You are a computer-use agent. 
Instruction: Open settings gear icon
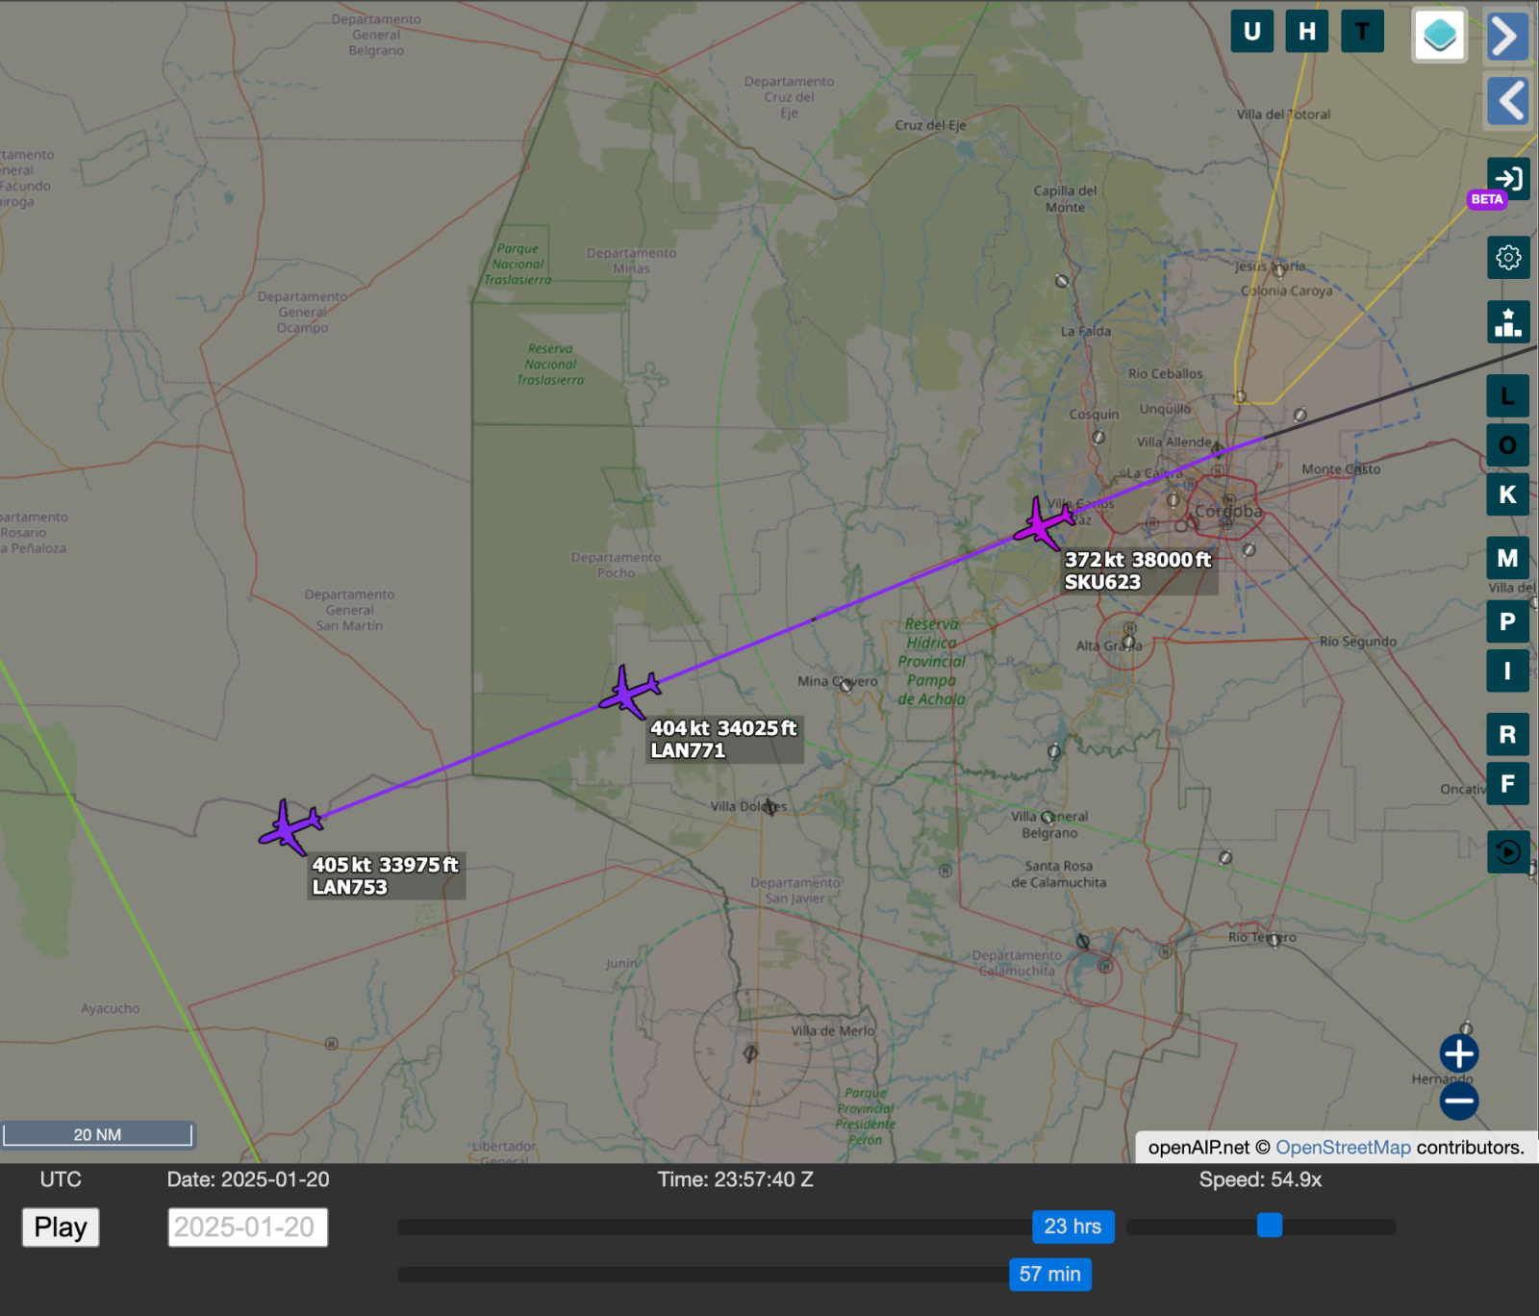point(1507,258)
